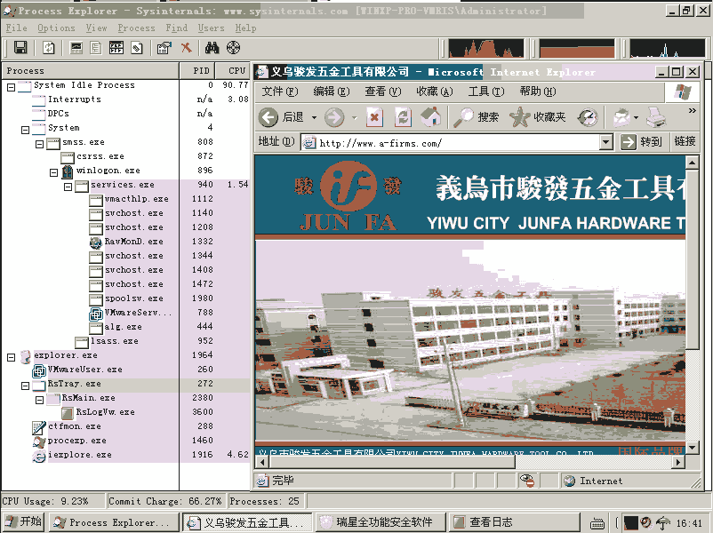Screen dimensions: 713x533
Task: Open IE Favorites (收藏夹) star button
Action: coord(538,117)
